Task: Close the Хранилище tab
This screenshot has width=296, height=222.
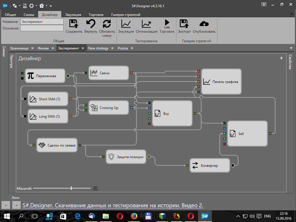Action: pos(32,48)
